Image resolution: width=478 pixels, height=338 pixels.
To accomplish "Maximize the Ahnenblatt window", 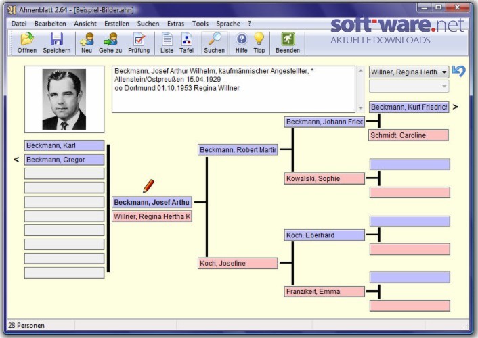I will (438, 7).
